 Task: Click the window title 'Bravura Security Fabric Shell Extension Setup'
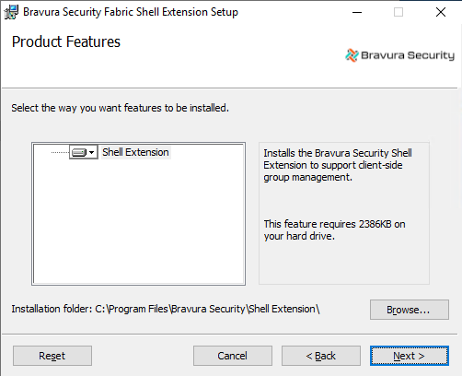pos(131,12)
